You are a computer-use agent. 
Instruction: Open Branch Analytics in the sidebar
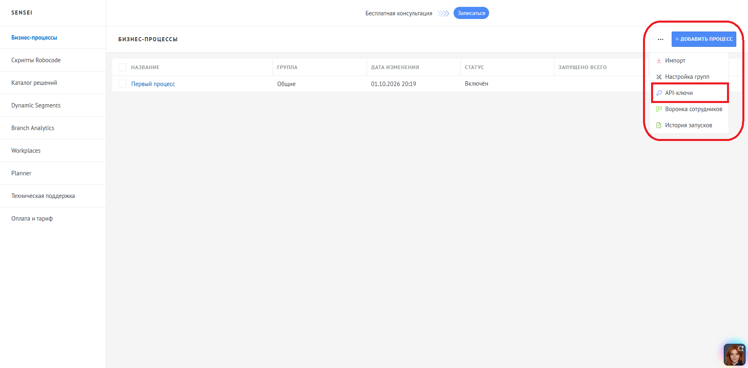coord(53,128)
